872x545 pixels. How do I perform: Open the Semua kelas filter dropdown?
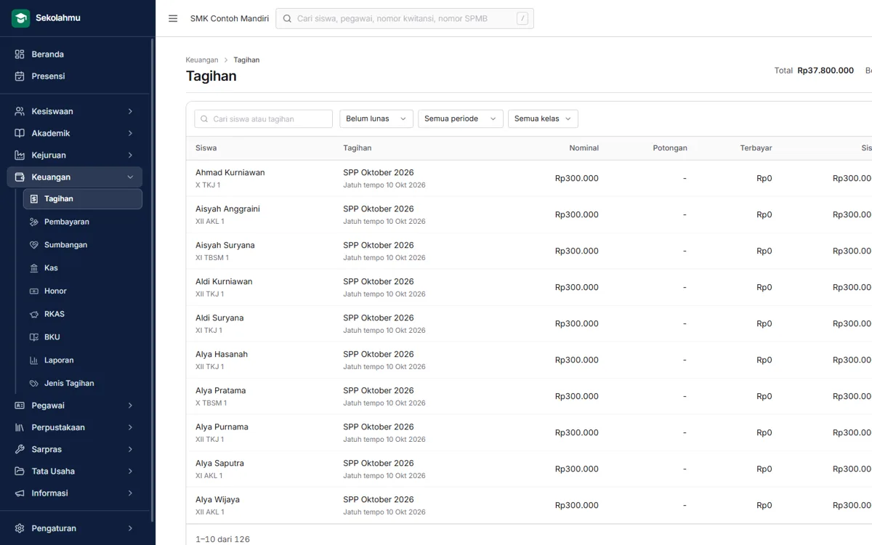(543, 118)
